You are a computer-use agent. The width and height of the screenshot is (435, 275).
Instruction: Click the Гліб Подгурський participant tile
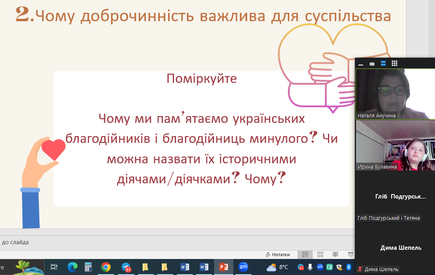coord(395,197)
